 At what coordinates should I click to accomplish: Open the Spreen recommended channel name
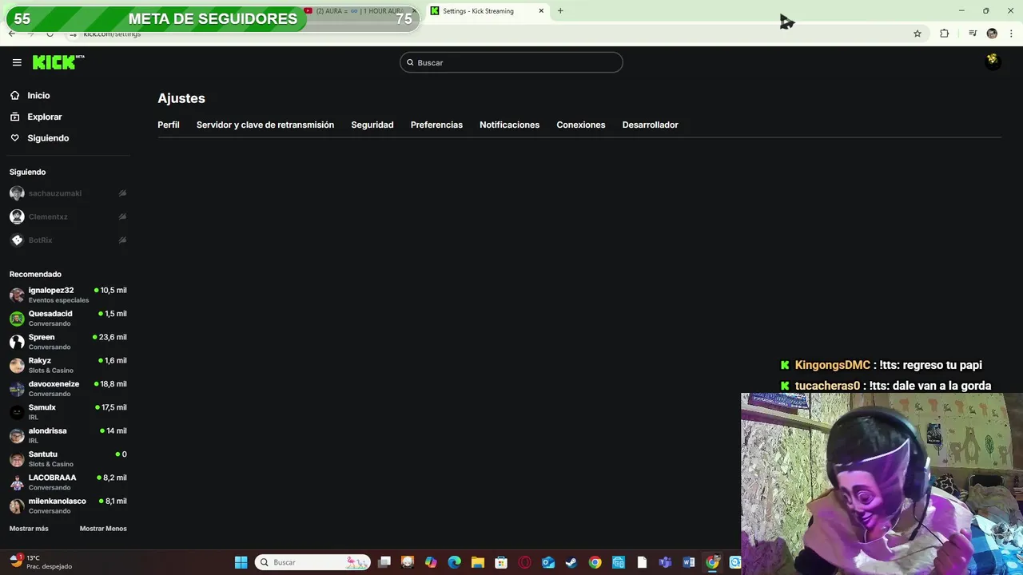[x=42, y=337]
